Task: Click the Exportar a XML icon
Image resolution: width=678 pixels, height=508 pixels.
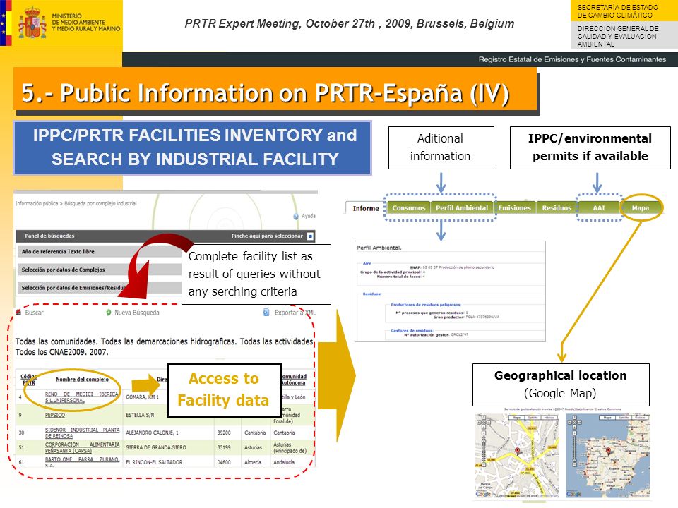Action: 266,313
